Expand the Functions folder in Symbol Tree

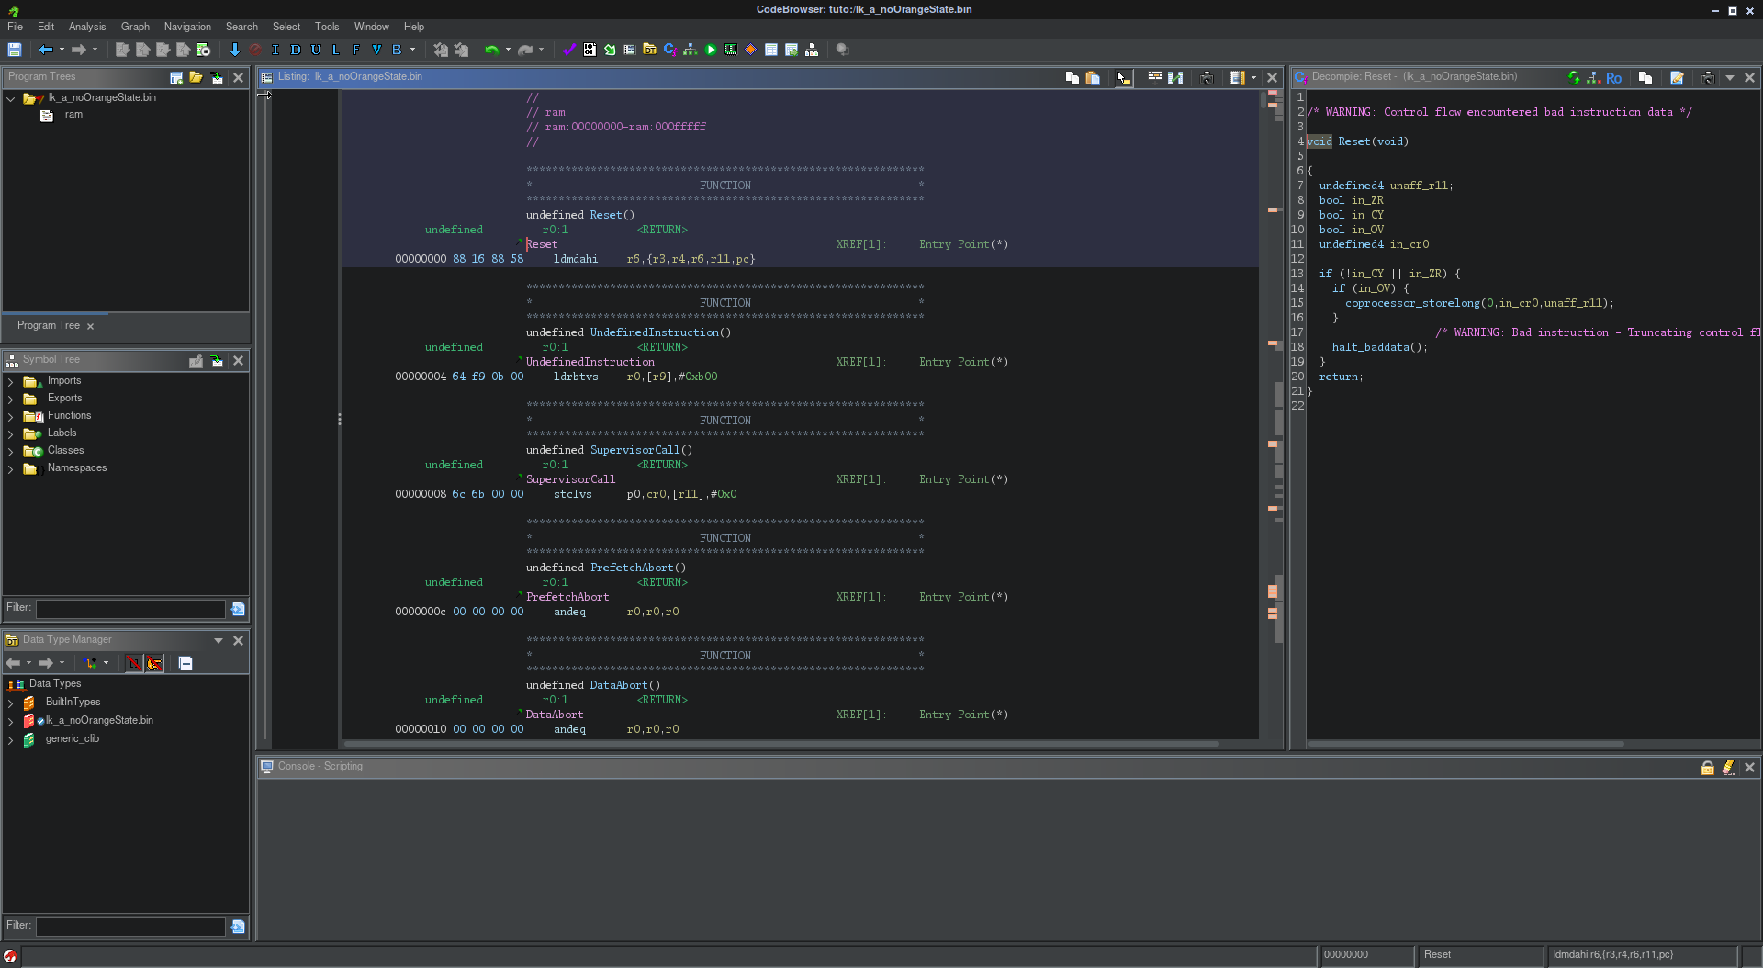coord(10,416)
